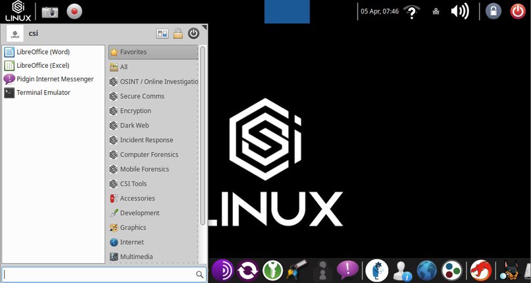Click the magnifier icon in search box
Viewport: 531px width, 283px height.
tap(200, 274)
